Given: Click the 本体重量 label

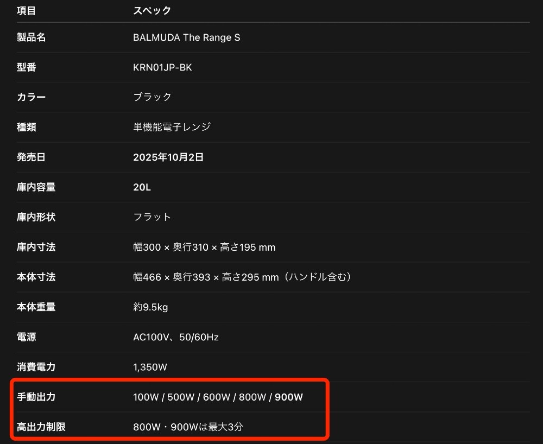Looking at the screenshot, I should click(36, 307).
